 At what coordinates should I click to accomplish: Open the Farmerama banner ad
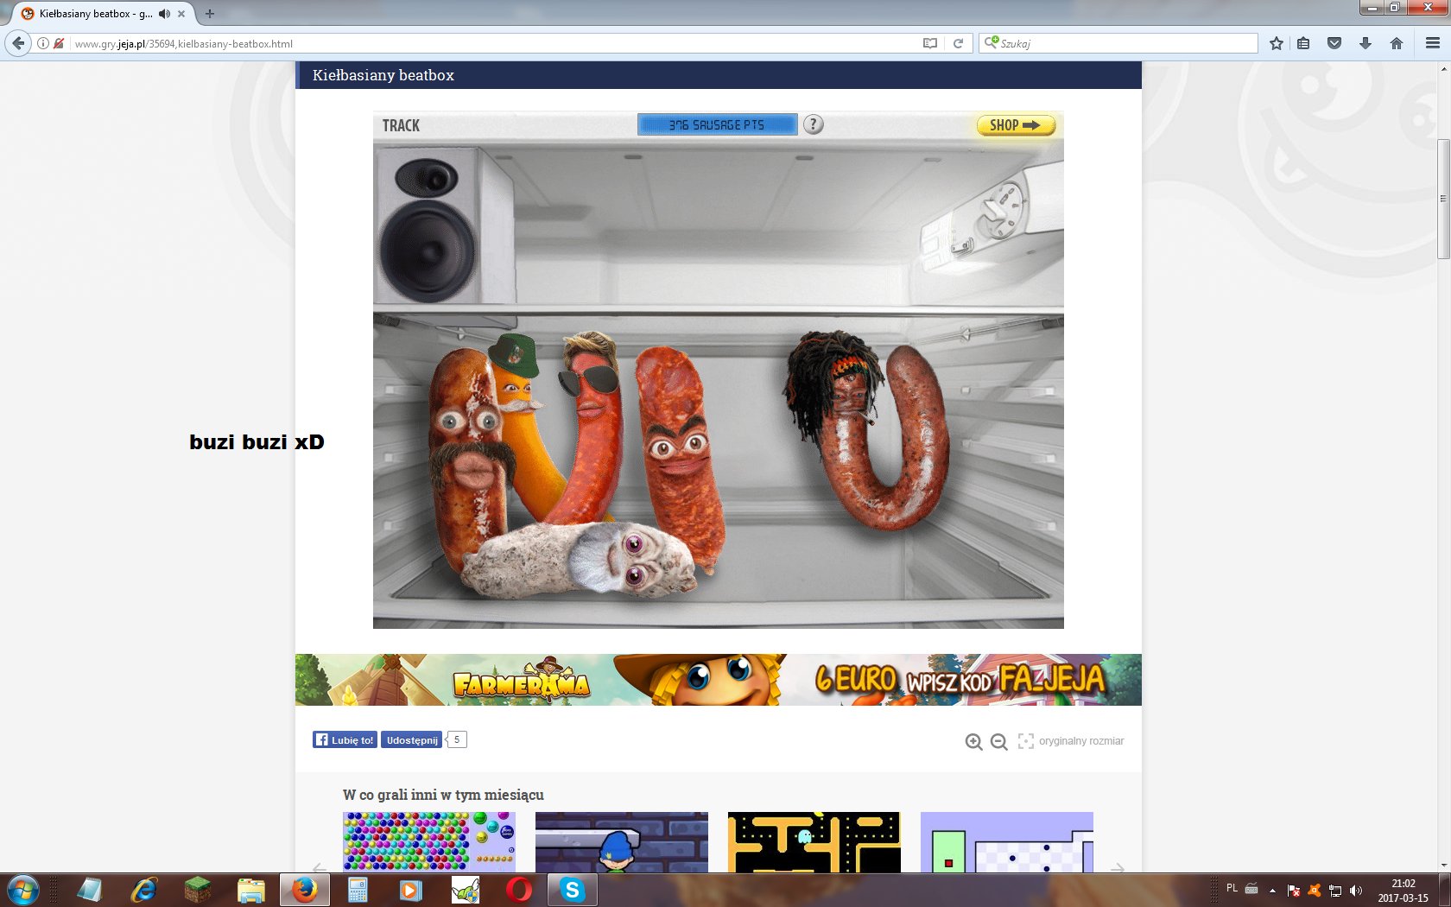click(x=719, y=680)
